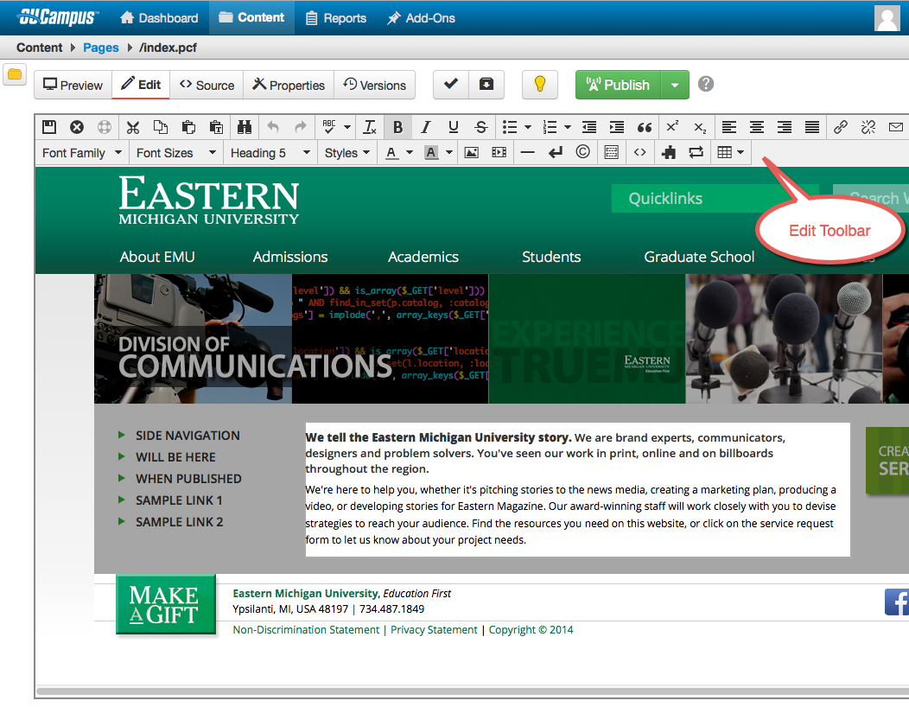
Task: Open the Styles dropdown
Action: [x=347, y=152]
